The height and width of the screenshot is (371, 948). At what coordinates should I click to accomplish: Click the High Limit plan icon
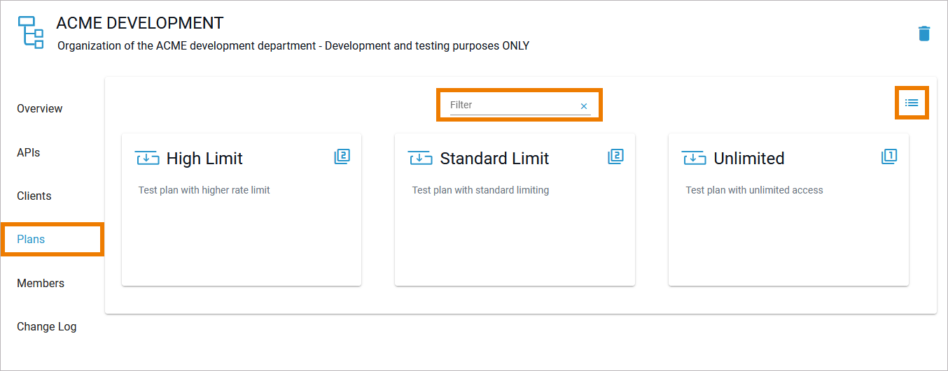point(147,159)
